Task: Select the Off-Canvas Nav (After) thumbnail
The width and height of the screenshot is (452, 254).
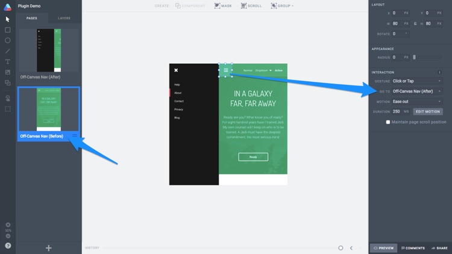Action: [49, 50]
